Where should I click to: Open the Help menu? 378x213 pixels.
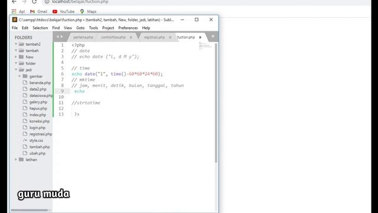(x=146, y=28)
